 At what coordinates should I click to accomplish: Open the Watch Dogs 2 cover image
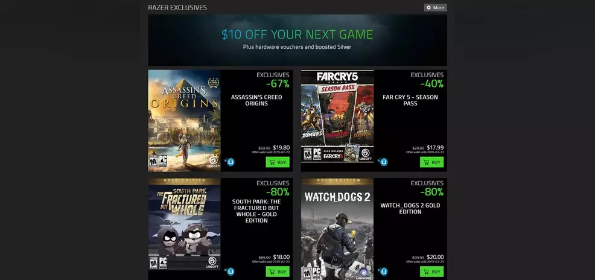tap(337, 229)
